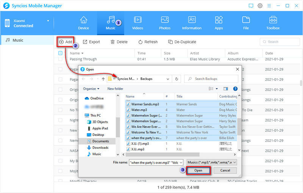Check the Nem... row checkbox
This screenshot has height=193, width=303.
60,140
